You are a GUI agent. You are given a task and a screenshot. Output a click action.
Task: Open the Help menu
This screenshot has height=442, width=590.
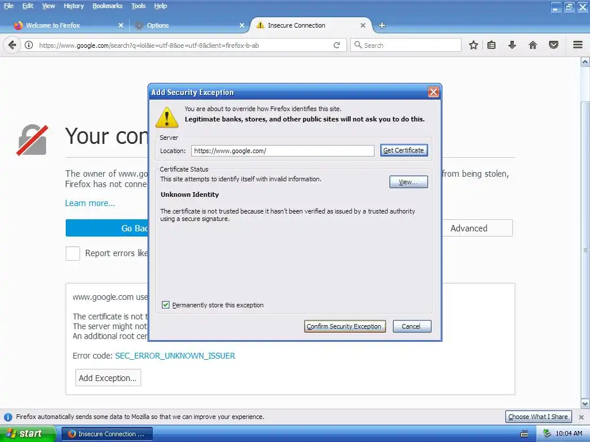click(x=161, y=6)
